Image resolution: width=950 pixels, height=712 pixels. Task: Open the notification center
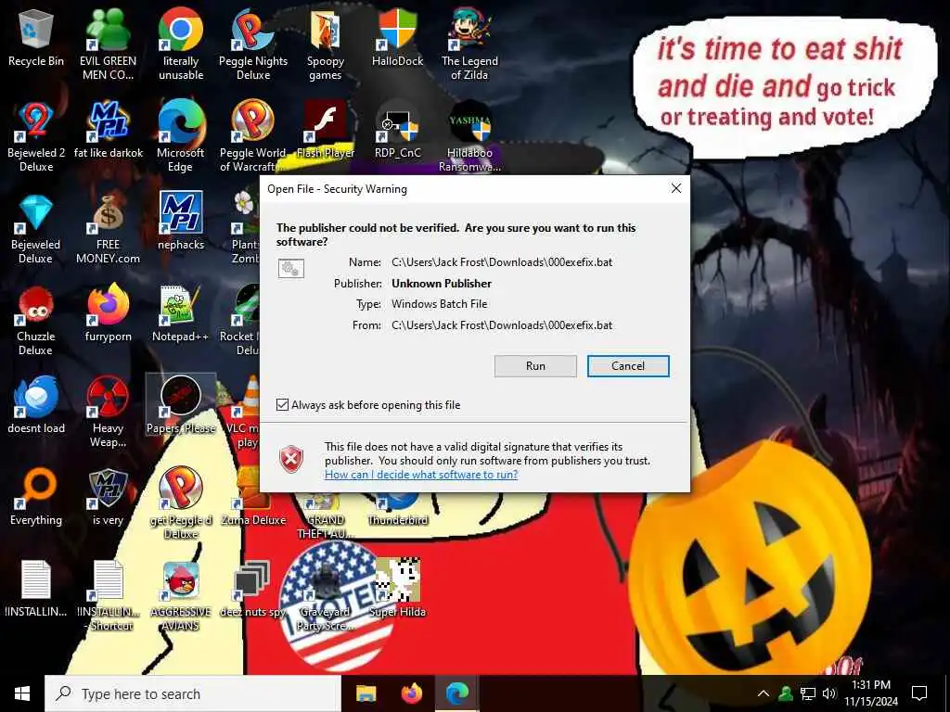(x=919, y=693)
